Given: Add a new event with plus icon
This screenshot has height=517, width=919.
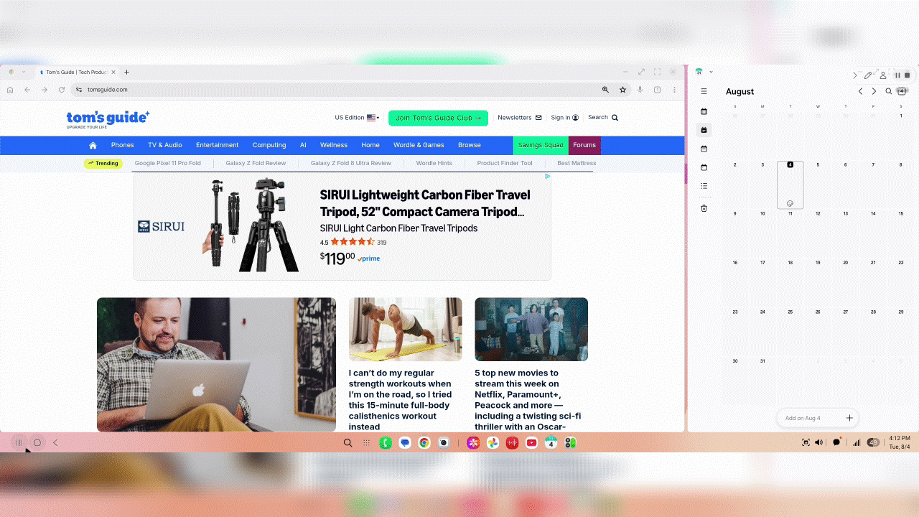Looking at the screenshot, I should [x=849, y=418].
